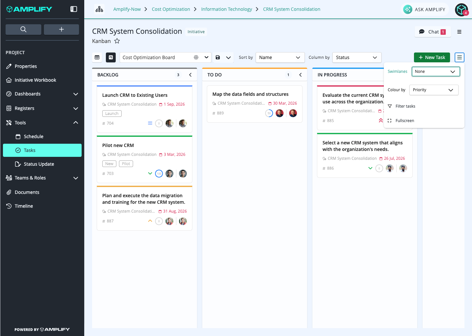Collapse the To Do column
Image resolution: width=472 pixels, height=336 pixels.
(x=301, y=75)
